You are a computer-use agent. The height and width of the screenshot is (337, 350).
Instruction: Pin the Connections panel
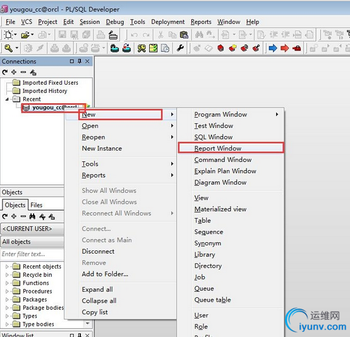point(80,61)
